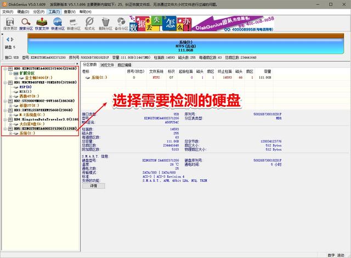351x258 pixels.
Task: Select the ESP(0) partition in tree
Action: pos(25,87)
